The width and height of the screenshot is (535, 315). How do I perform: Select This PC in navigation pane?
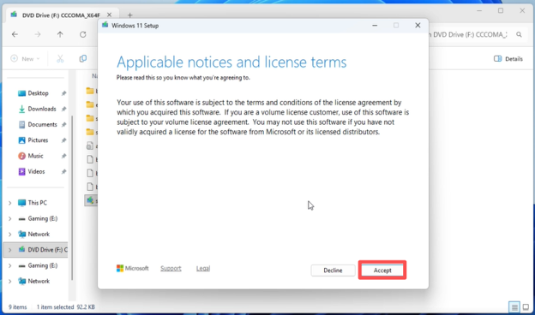coord(37,203)
